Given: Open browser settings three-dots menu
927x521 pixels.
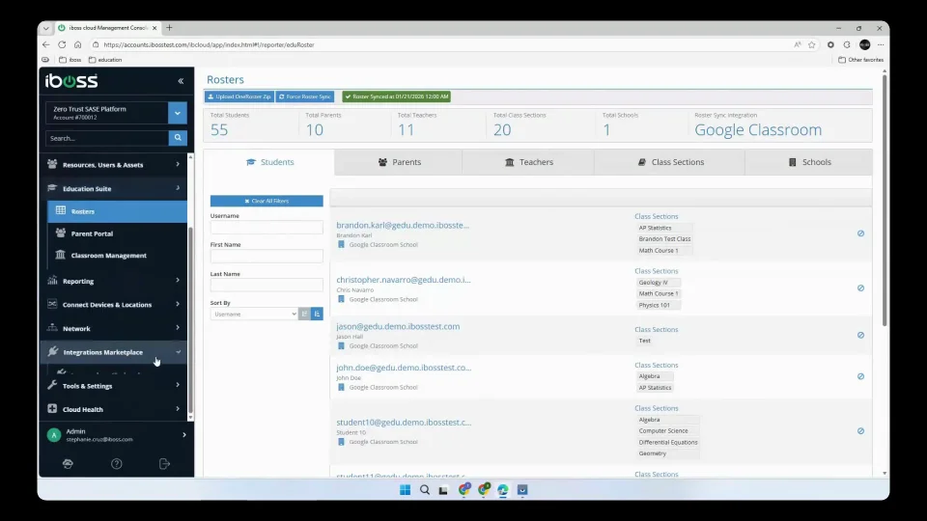Looking at the screenshot, I should click(881, 45).
